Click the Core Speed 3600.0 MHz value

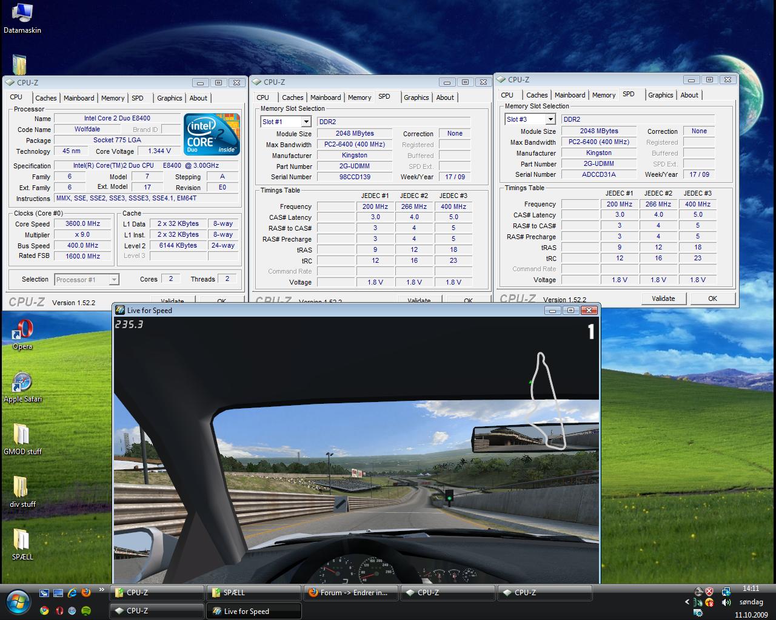pyautogui.click(x=83, y=223)
